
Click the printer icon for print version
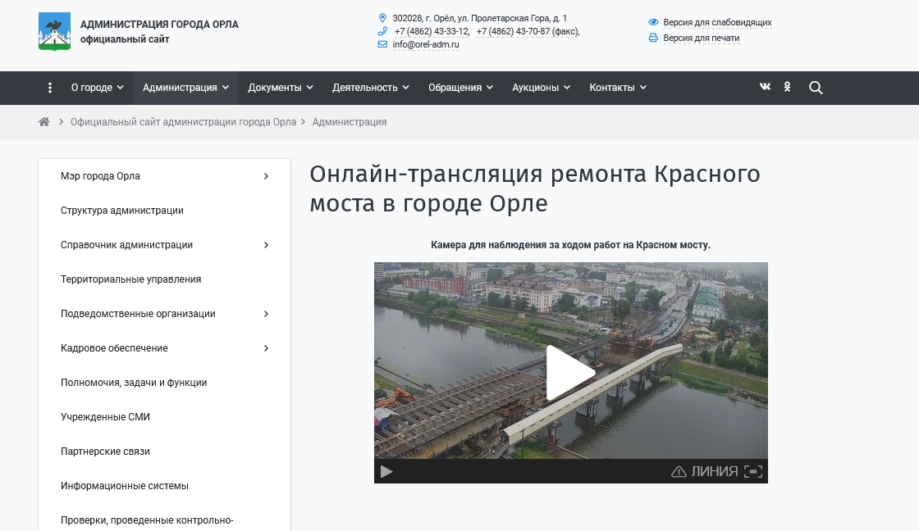pos(653,38)
